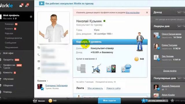The image size is (185, 104).
Task: Click previous arrow in Доход panel
Action: point(179,12)
